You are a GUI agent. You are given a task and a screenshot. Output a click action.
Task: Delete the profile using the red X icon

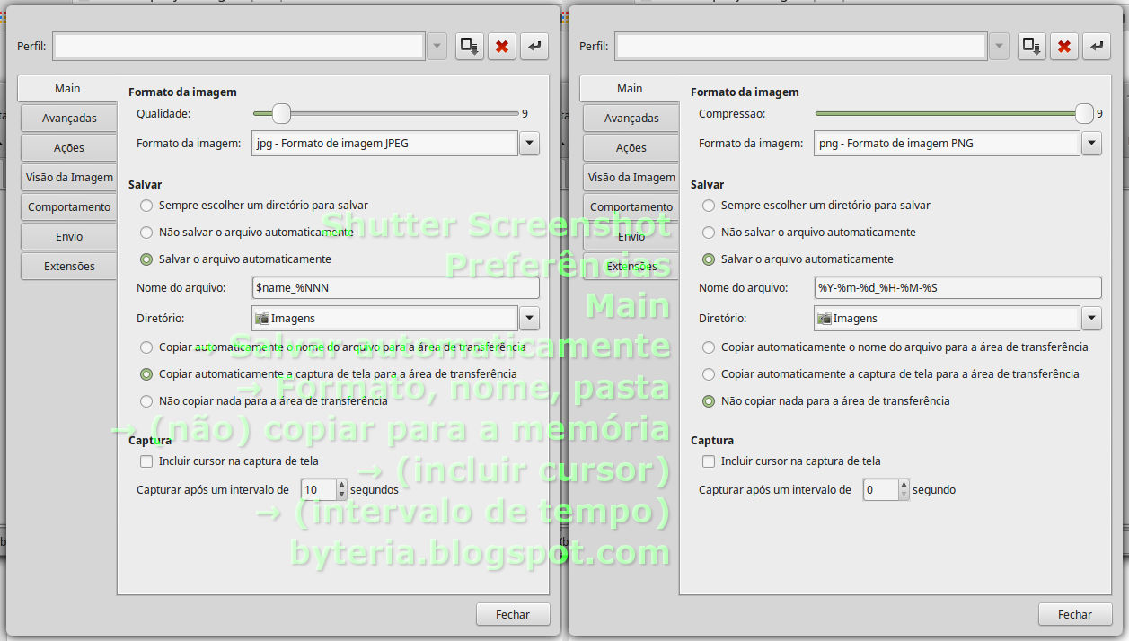(501, 46)
